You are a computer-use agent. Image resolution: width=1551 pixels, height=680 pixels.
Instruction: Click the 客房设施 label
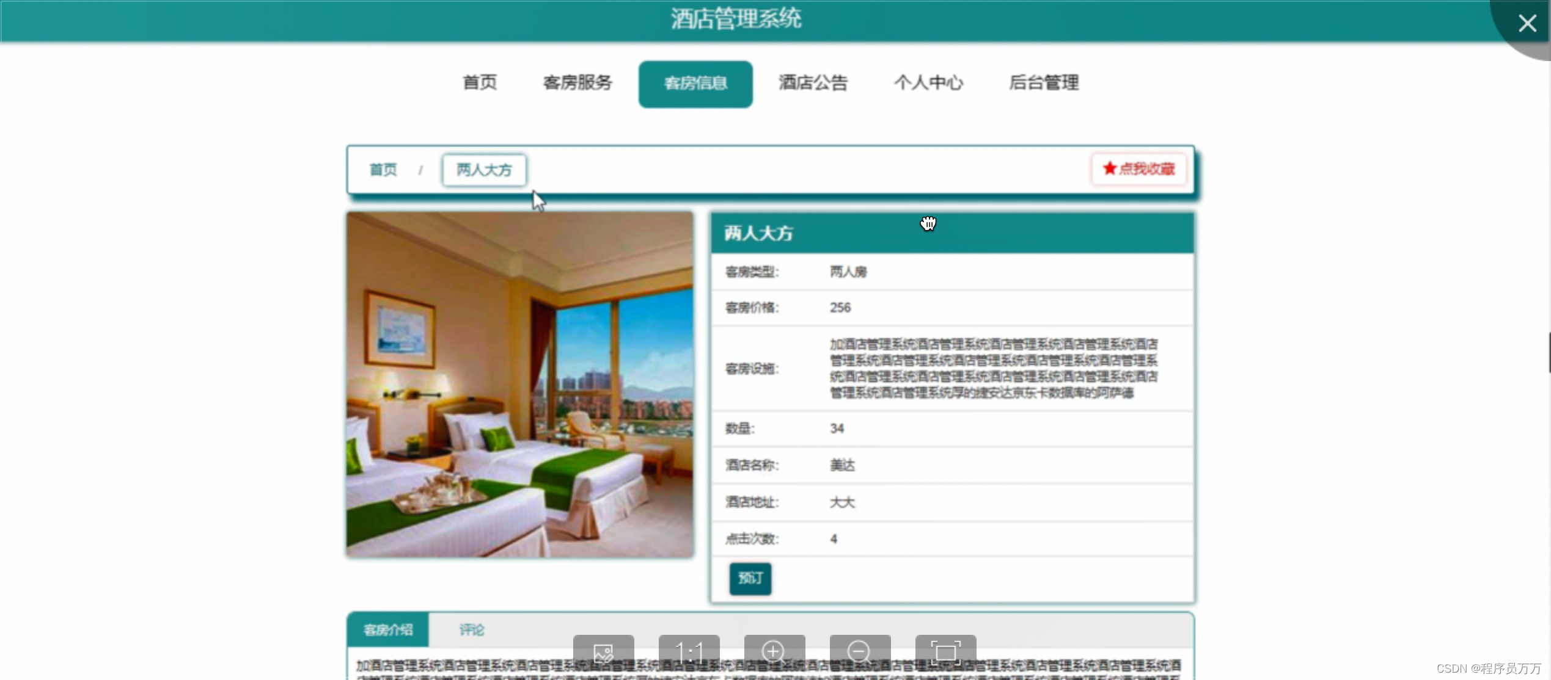point(752,369)
